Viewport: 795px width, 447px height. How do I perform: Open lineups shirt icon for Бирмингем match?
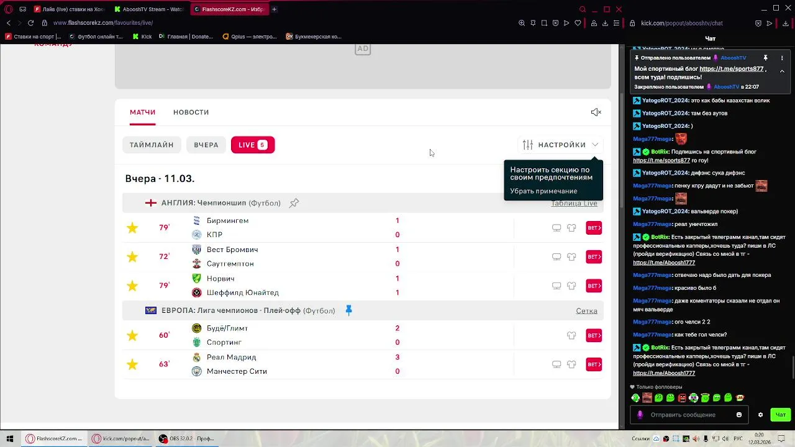[x=571, y=228]
